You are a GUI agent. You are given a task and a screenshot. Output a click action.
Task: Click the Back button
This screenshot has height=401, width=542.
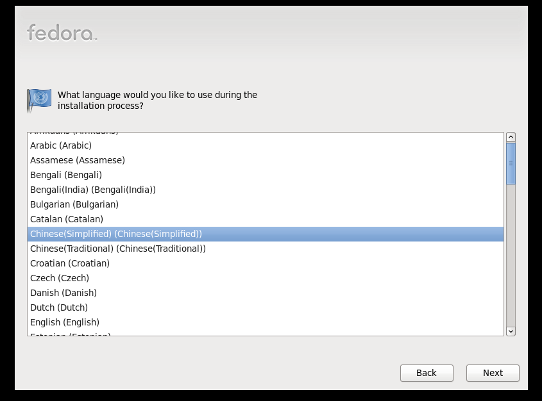(x=427, y=373)
